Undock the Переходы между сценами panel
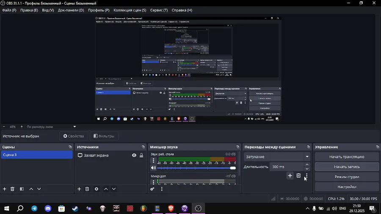381x214 pixels. (308, 147)
